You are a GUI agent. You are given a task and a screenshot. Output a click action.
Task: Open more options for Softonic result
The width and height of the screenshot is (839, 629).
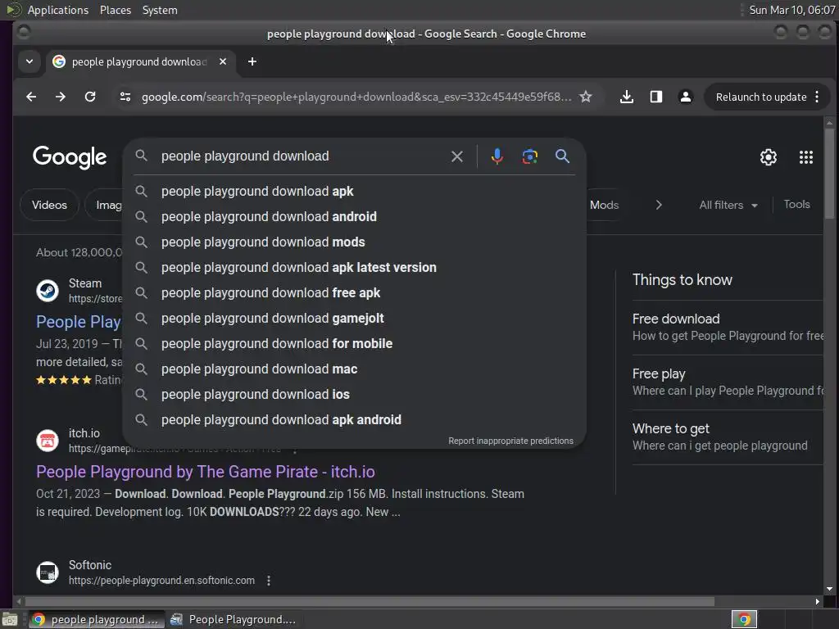pos(269,581)
